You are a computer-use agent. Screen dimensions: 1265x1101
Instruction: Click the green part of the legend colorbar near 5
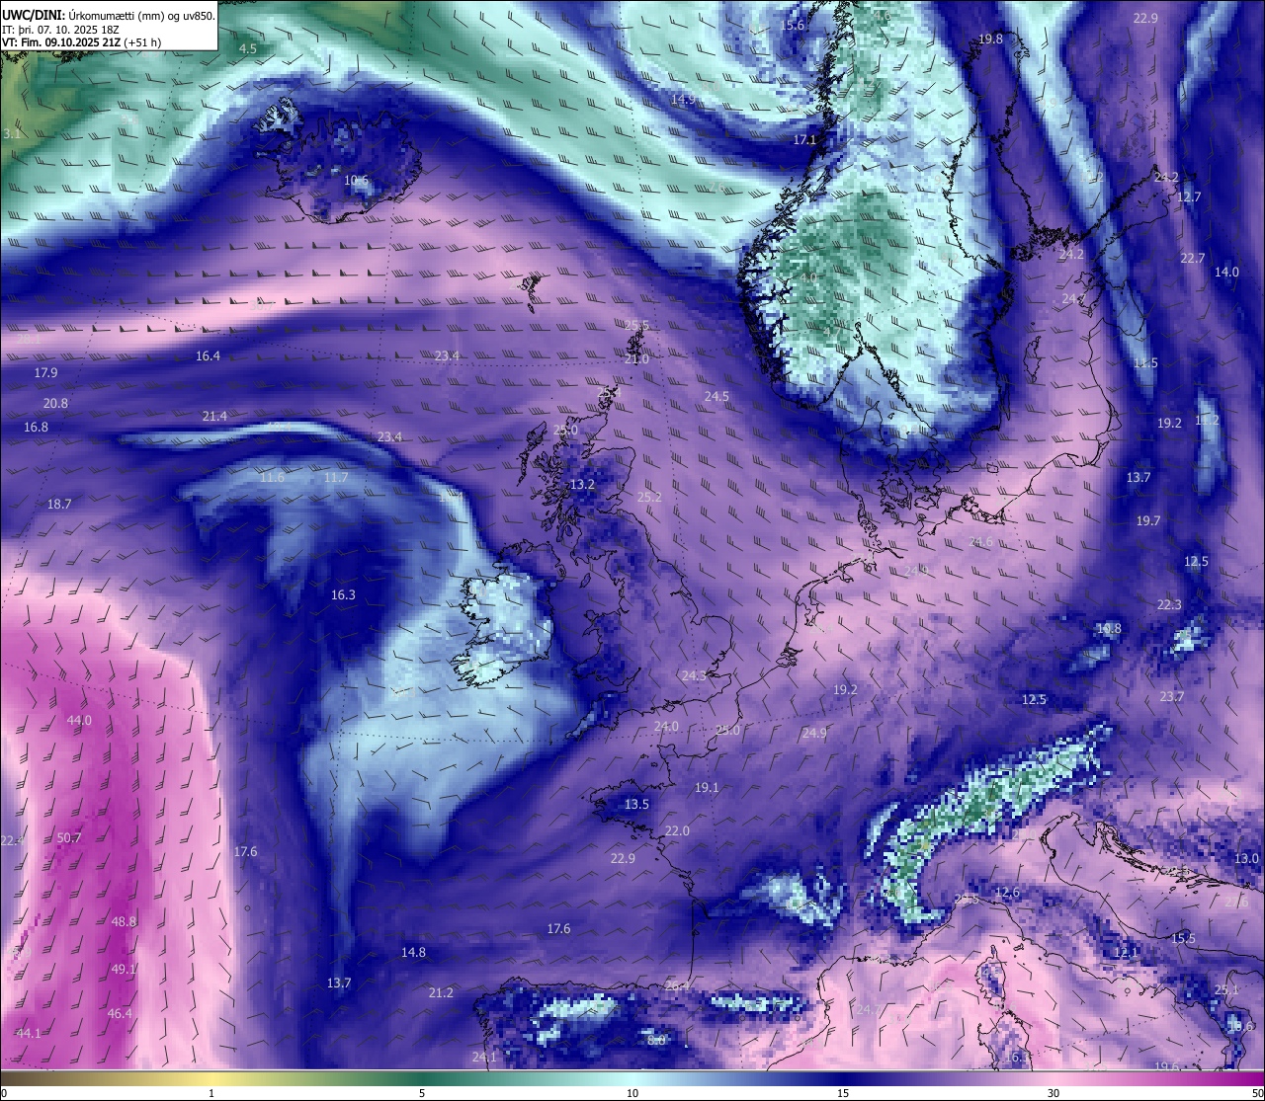pyautogui.click(x=422, y=1077)
